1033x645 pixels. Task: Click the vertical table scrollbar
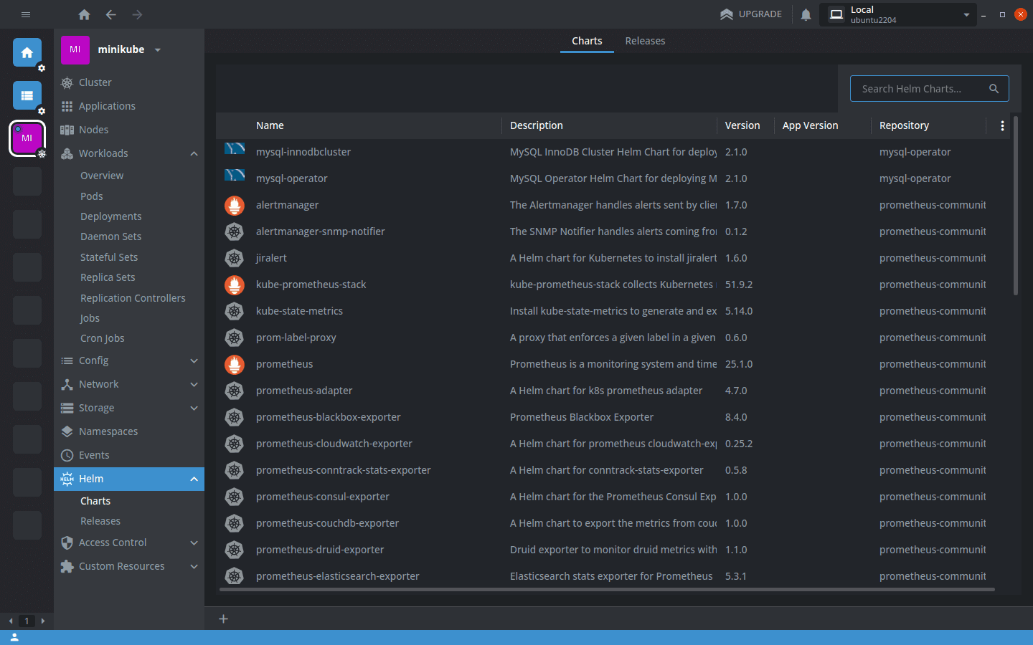click(1016, 206)
